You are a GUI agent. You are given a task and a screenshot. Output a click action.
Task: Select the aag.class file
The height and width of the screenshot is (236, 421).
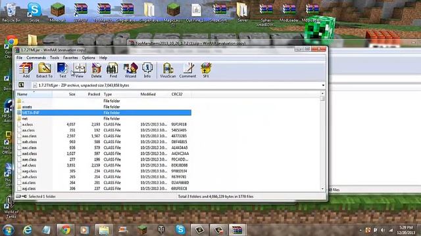(x=104, y=171)
